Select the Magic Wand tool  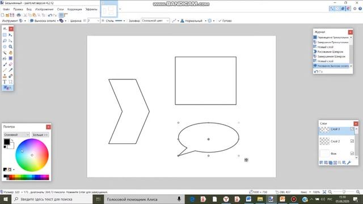point(5,53)
